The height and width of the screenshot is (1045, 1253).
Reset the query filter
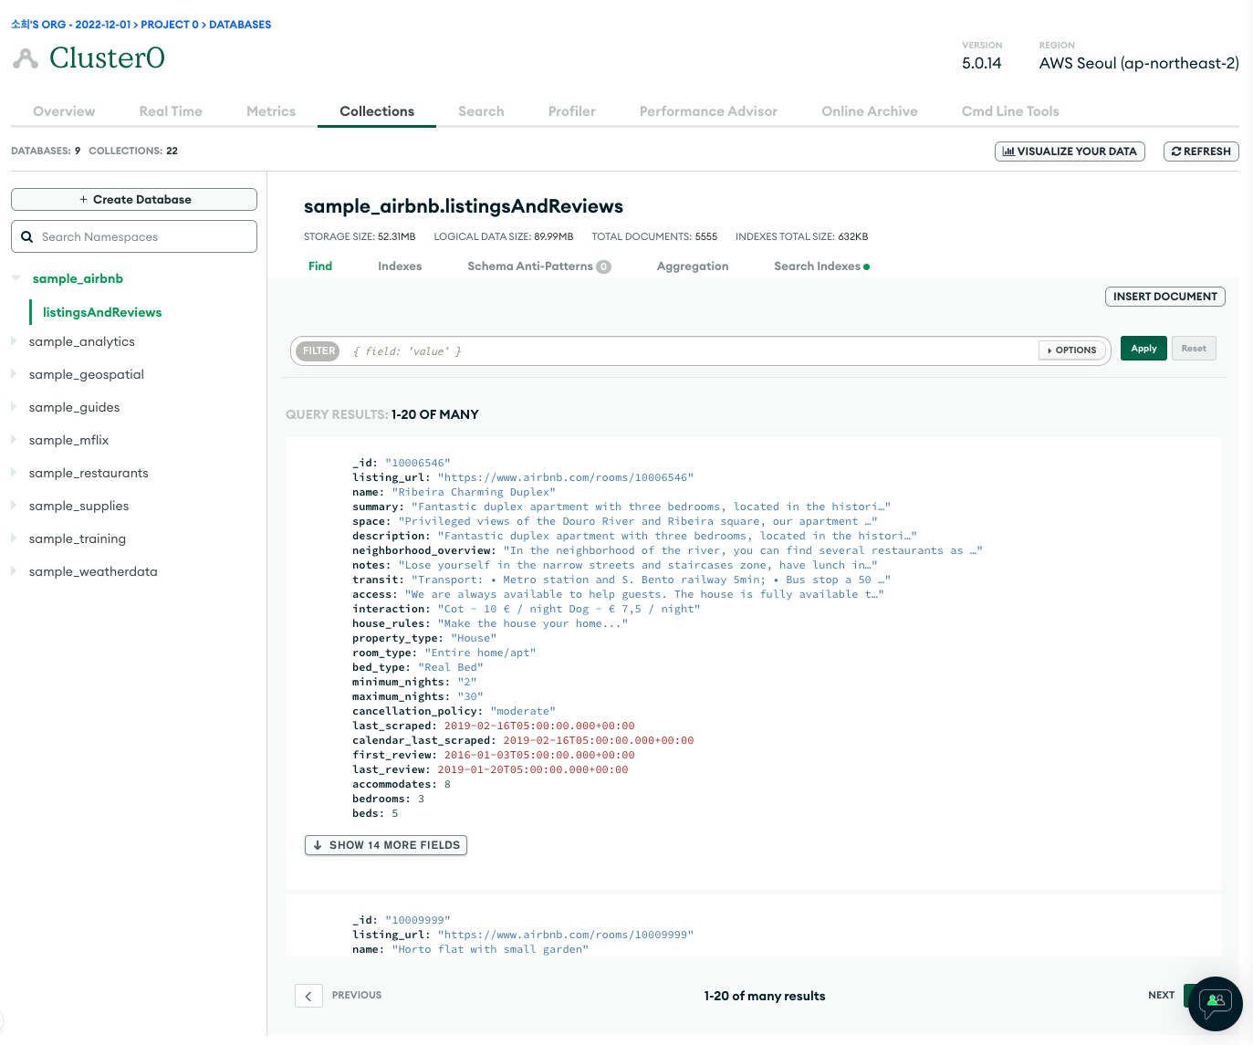point(1194,349)
